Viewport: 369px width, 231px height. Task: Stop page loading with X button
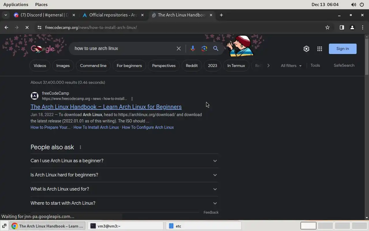coord(27,27)
